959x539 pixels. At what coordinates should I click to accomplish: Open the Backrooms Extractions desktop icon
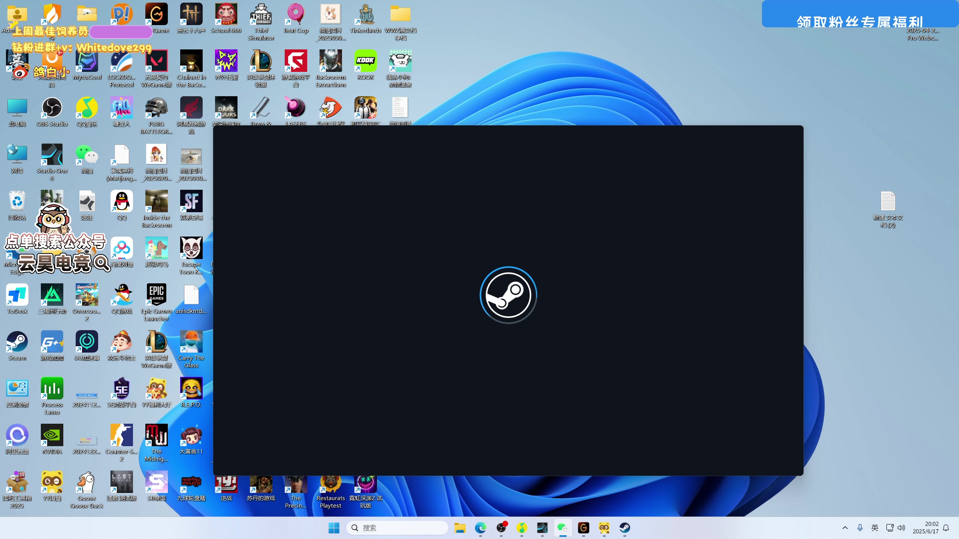click(x=331, y=68)
